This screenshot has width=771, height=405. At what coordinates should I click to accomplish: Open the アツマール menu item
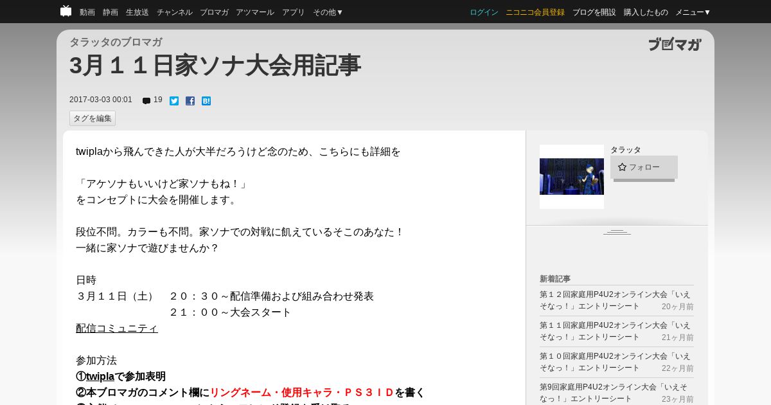pyautogui.click(x=255, y=12)
